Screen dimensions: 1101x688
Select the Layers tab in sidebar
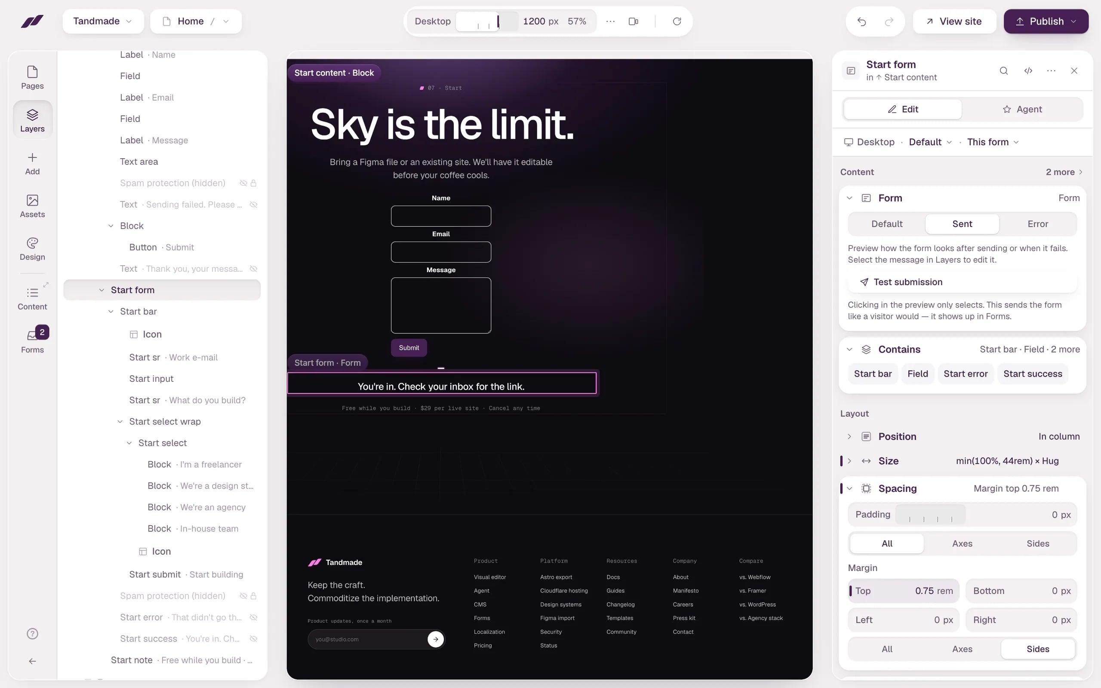point(32,120)
